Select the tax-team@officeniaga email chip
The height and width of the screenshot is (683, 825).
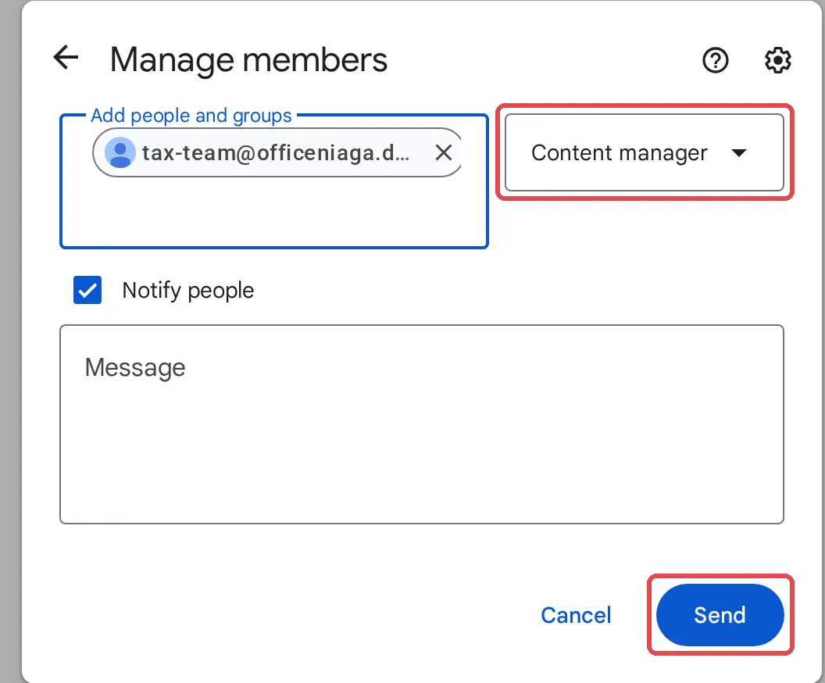point(277,152)
